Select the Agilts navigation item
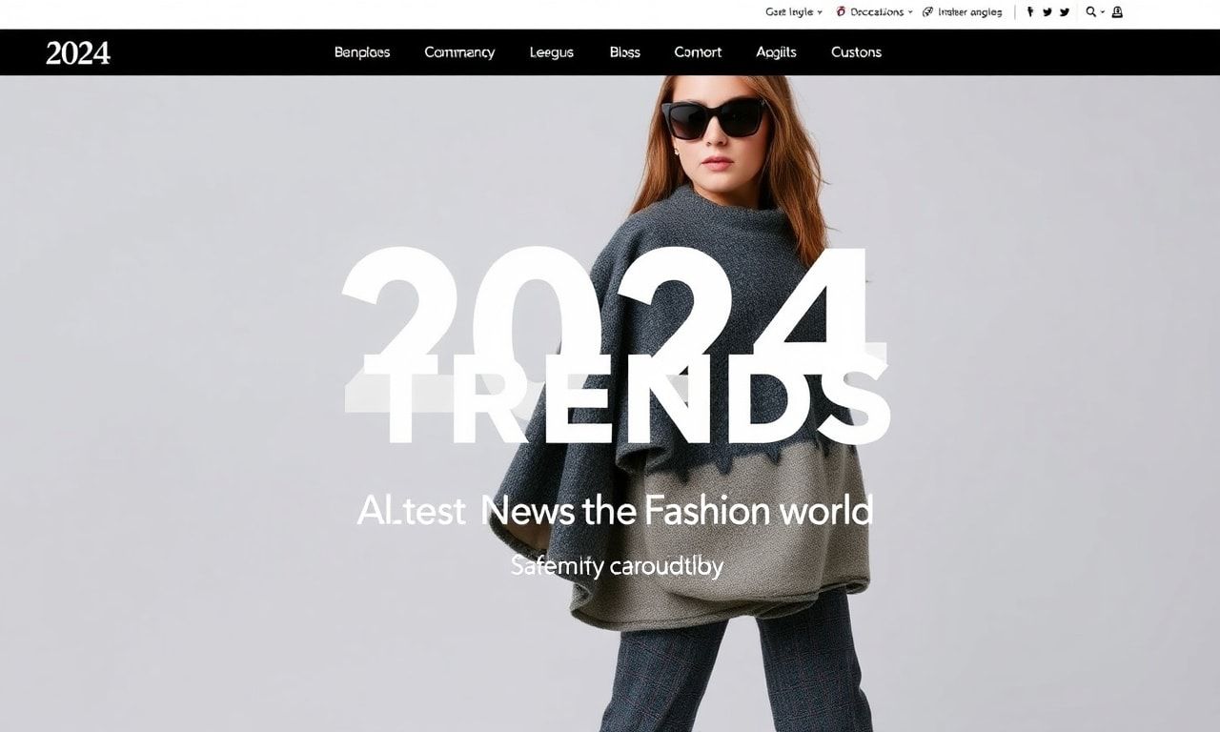The width and height of the screenshot is (1220, 732). coord(776,52)
